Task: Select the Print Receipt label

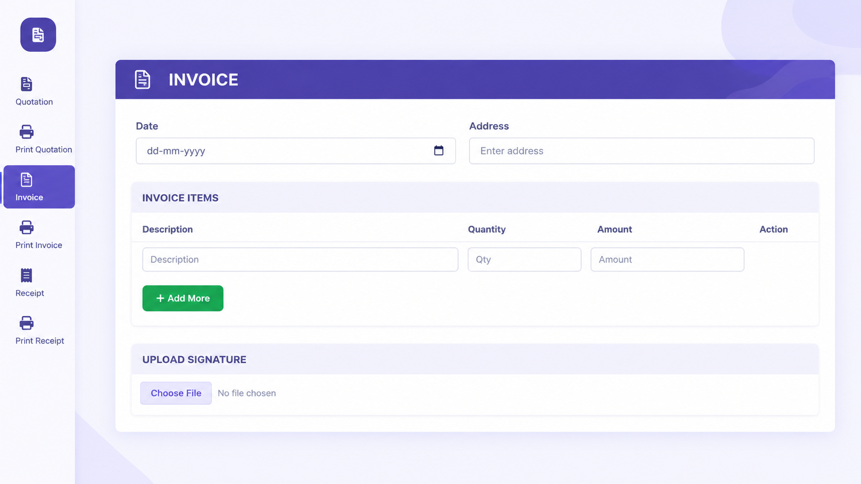Action: 40,341
